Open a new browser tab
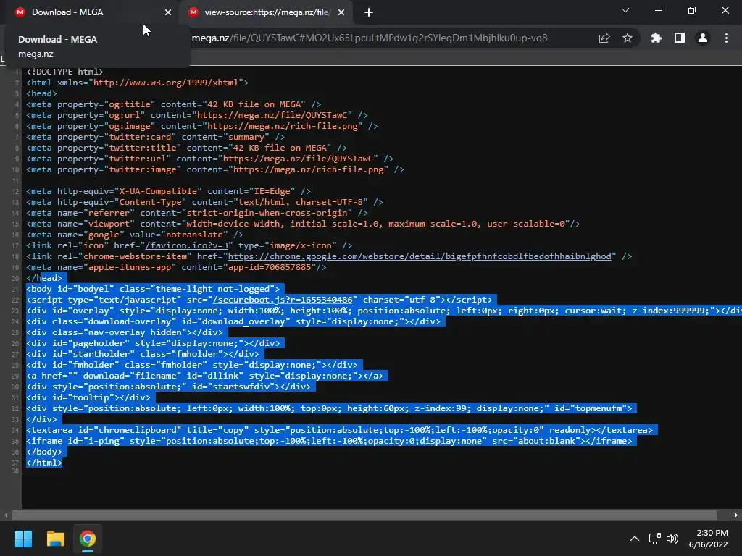This screenshot has height=556, width=742. 369,12
